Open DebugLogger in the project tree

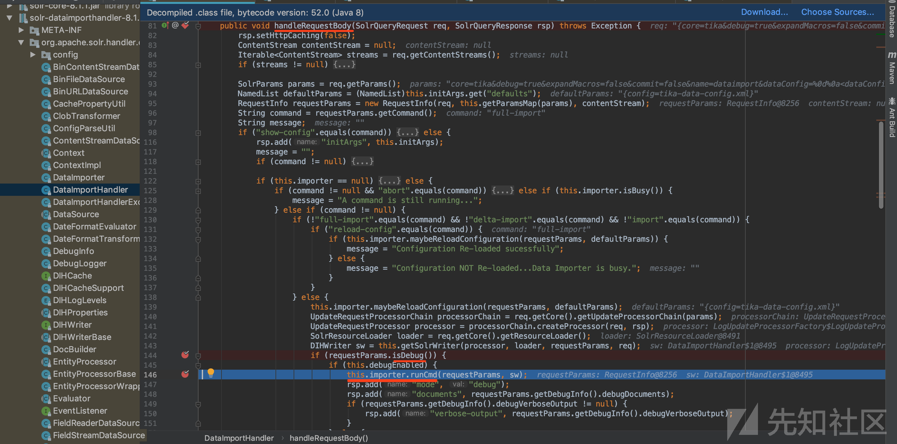pyautogui.click(x=80, y=263)
